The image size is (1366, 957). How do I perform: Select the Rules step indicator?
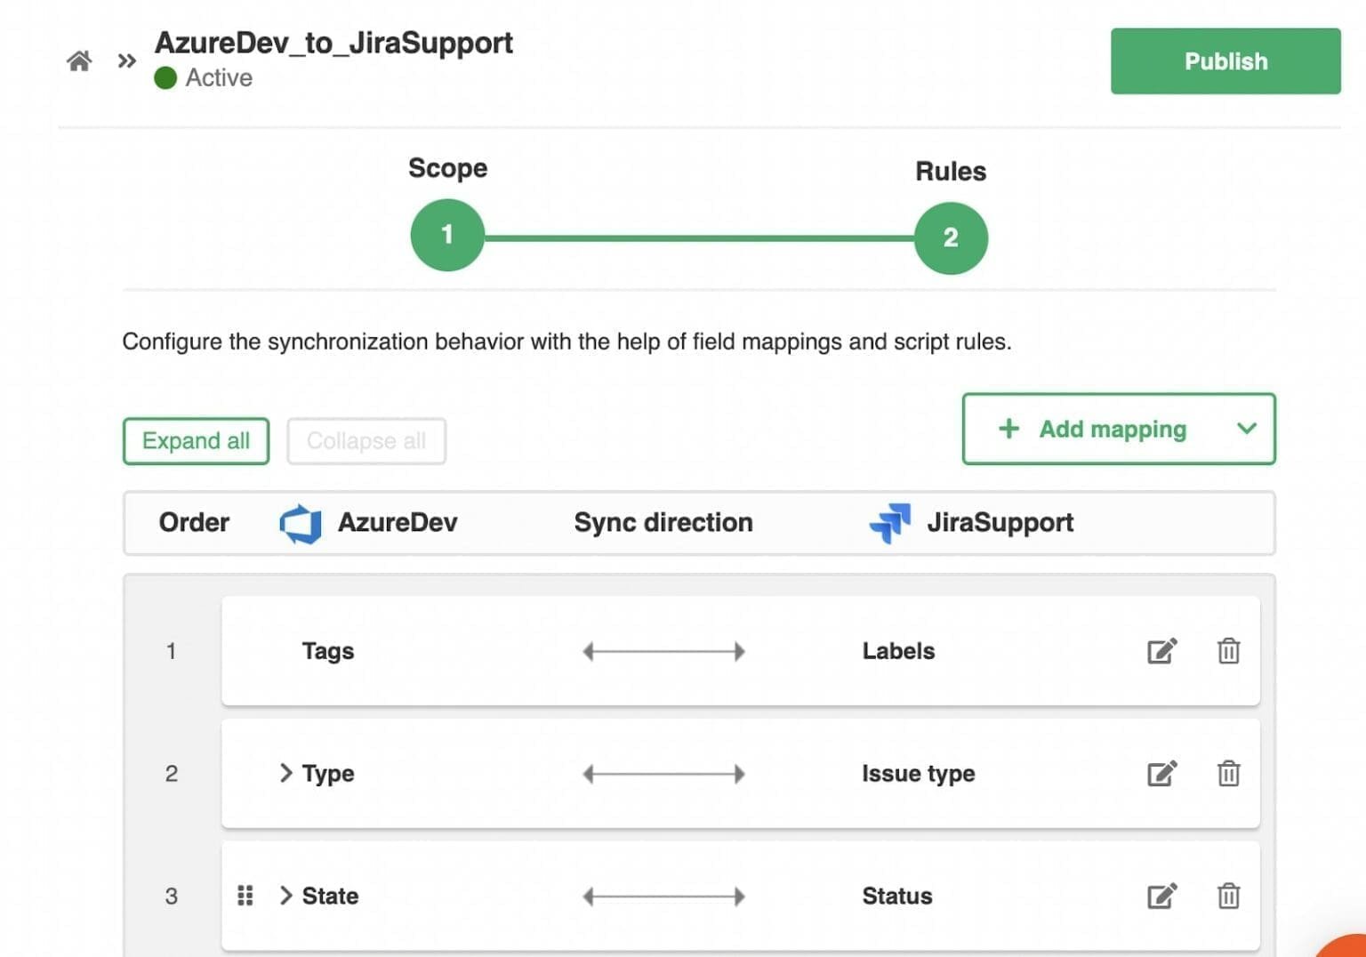[x=951, y=237]
